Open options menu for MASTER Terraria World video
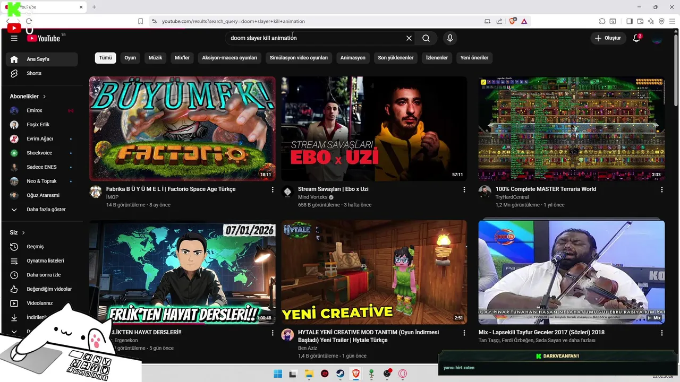The width and height of the screenshot is (680, 382). pyautogui.click(x=662, y=189)
